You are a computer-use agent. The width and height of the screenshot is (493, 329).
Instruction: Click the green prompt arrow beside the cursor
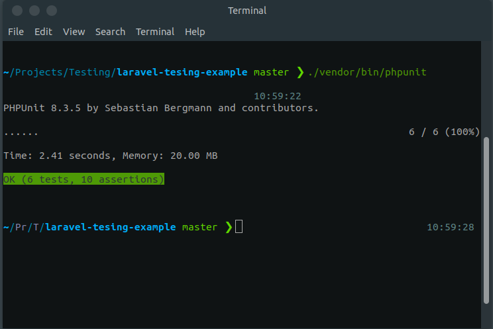(229, 227)
